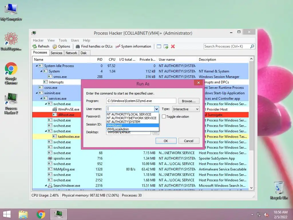
Task: Click the MsMpEng.exe process icon
Action: (50, 169)
